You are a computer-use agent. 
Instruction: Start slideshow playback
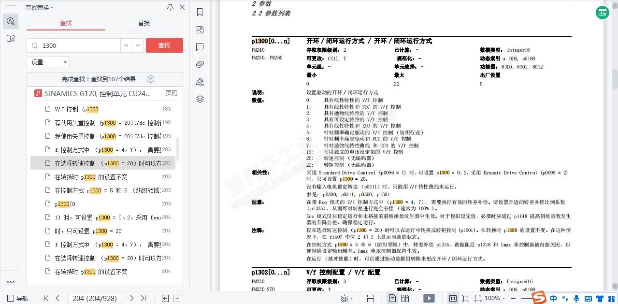[x=429, y=298]
